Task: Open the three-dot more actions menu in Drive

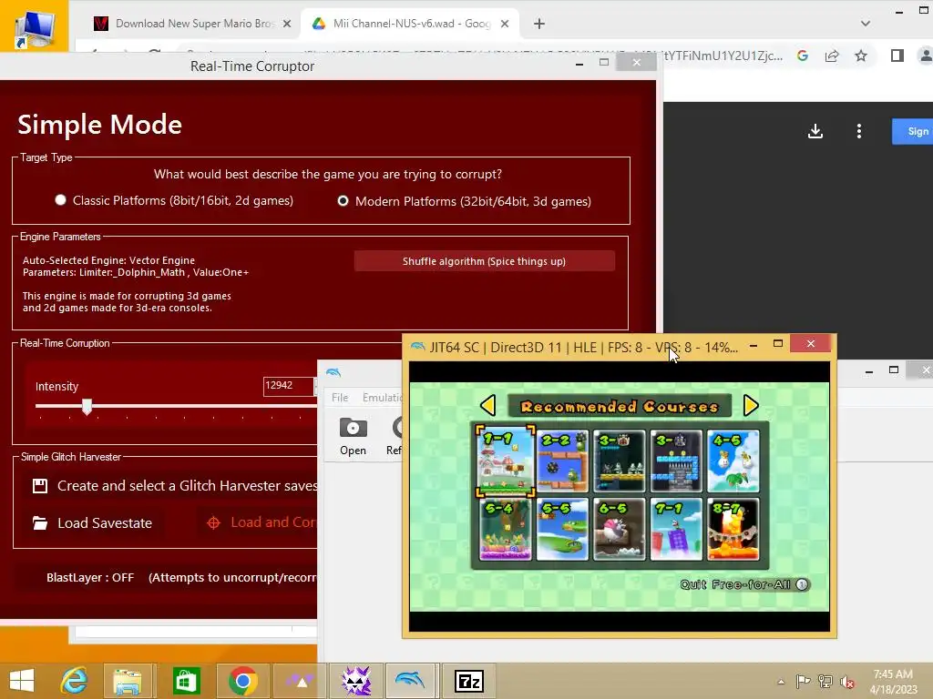Action: point(858,131)
